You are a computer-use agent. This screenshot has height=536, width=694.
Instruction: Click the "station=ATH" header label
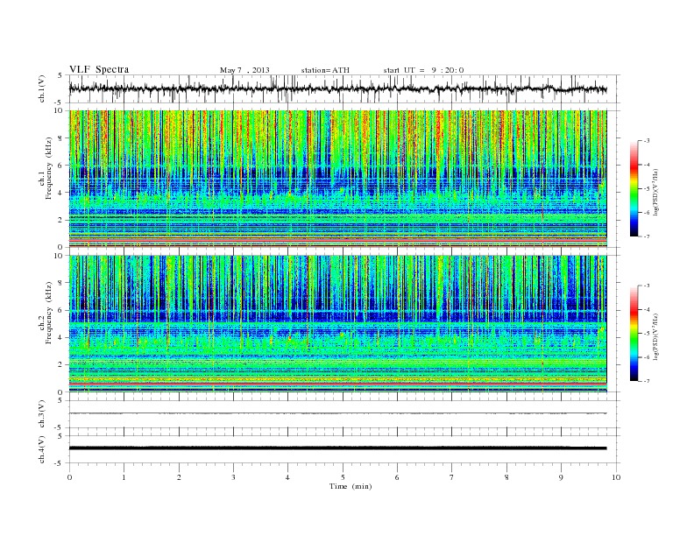tap(325, 70)
